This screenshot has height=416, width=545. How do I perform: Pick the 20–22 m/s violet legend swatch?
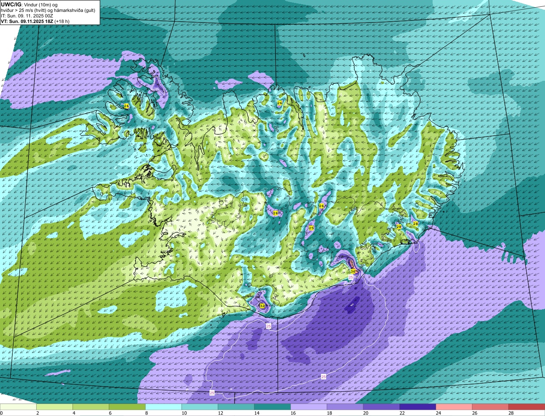coord(381,407)
